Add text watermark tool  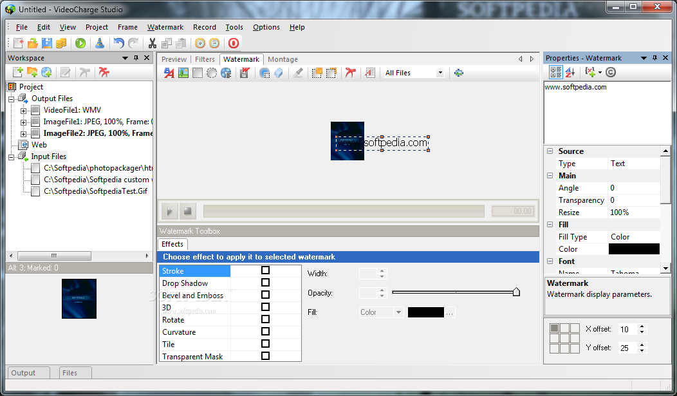click(169, 73)
